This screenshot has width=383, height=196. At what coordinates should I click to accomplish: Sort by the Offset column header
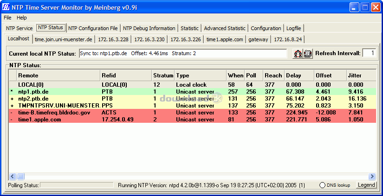coord(330,76)
